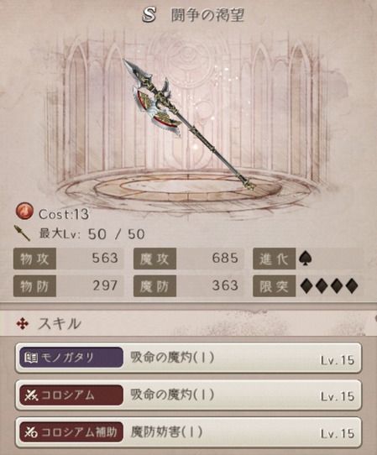Select the 物攻 stat label
Screen dimensions: 377x455
(34, 259)
